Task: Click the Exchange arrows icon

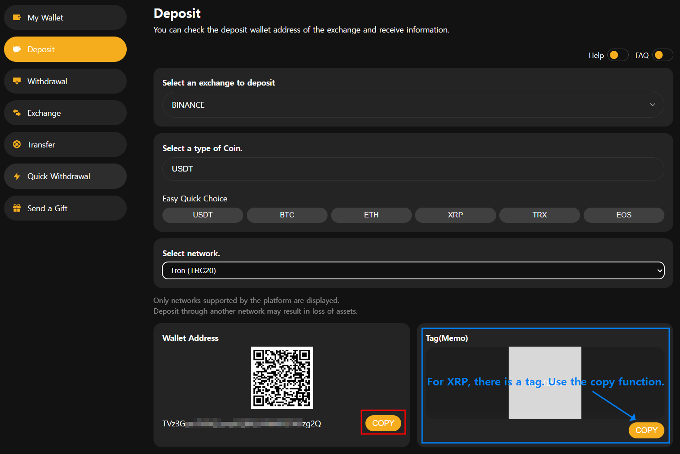Action: coord(17,113)
